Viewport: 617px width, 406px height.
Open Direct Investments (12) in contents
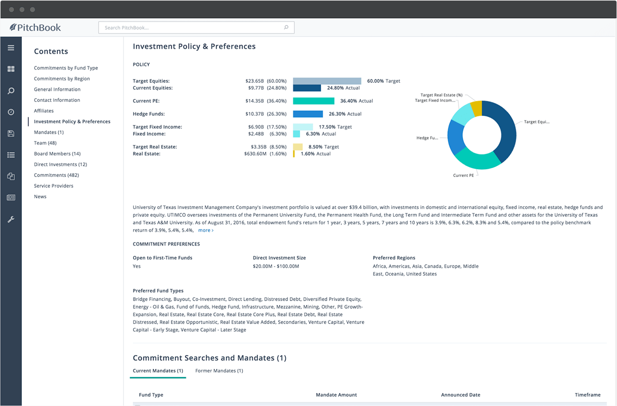[60, 164]
